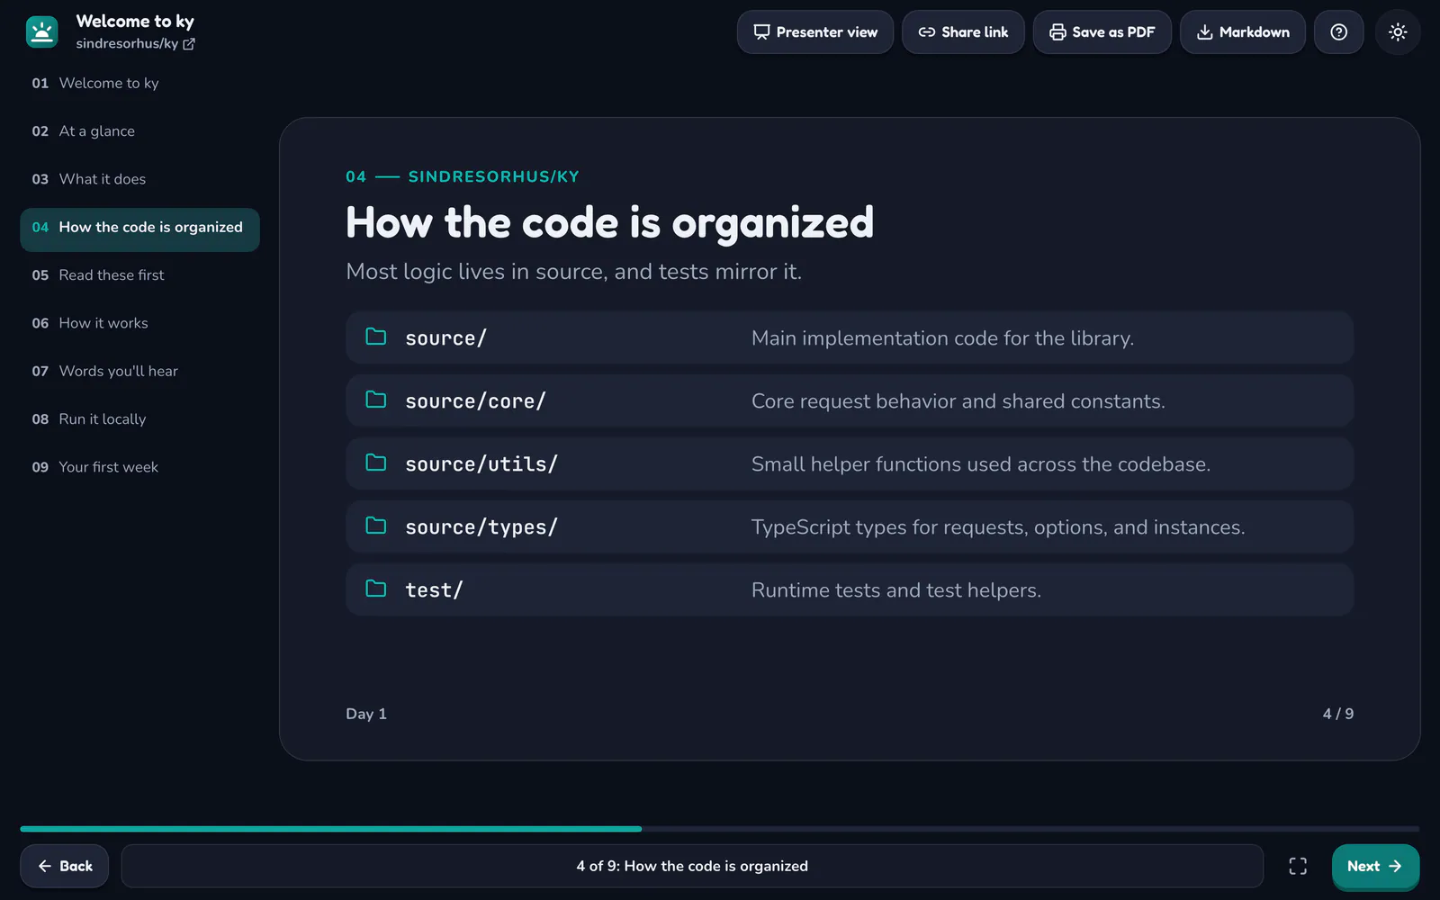The width and height of the screenshot is (1440, 900).
Task: Go Back to the previous slide
Action: pos(65,866)
